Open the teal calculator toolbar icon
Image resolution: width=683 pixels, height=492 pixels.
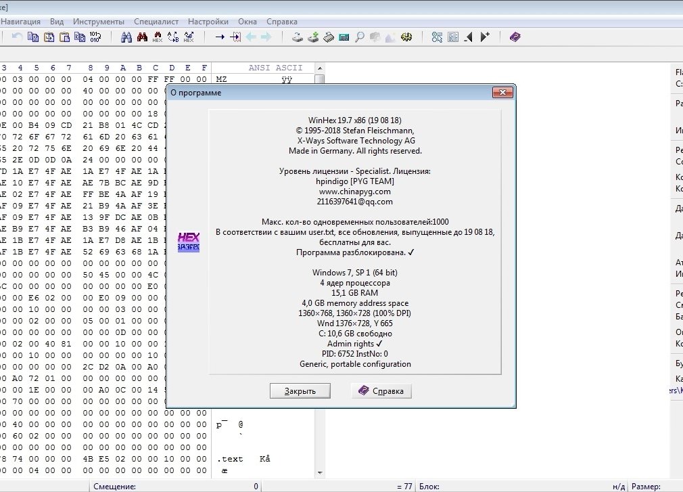[344, 37]
